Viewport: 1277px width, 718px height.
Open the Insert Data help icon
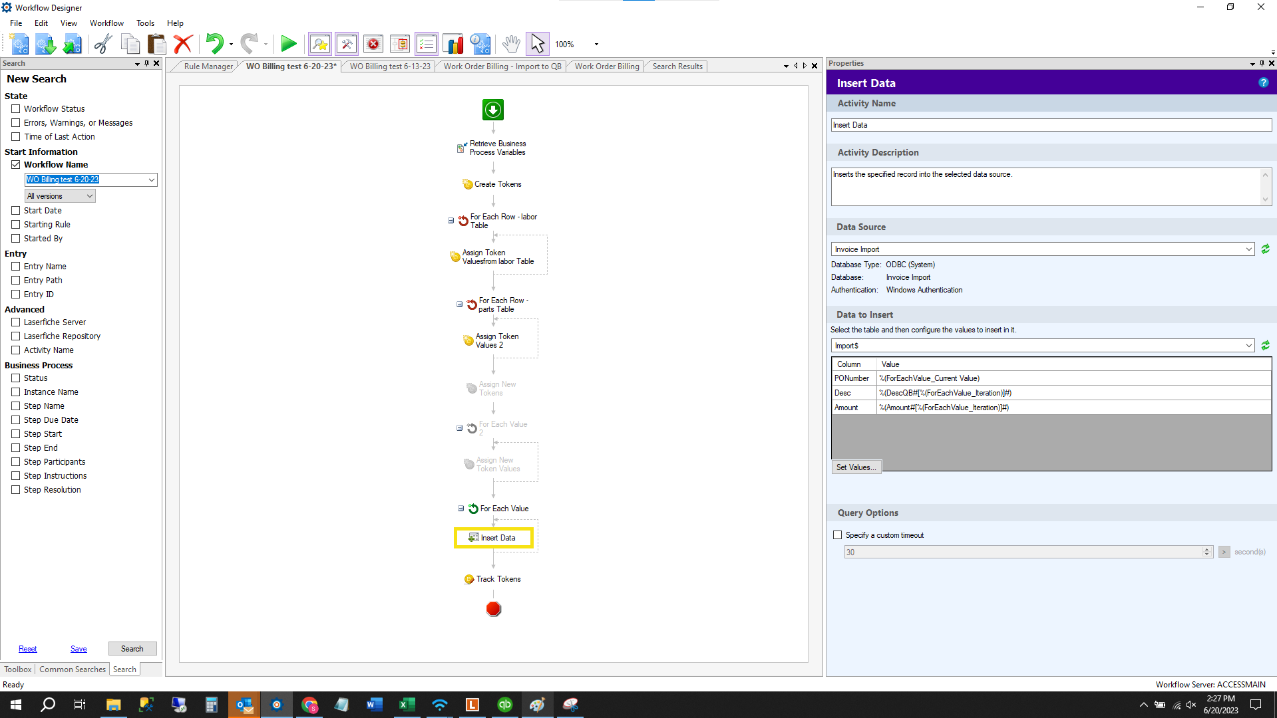tap(1263, 83)
